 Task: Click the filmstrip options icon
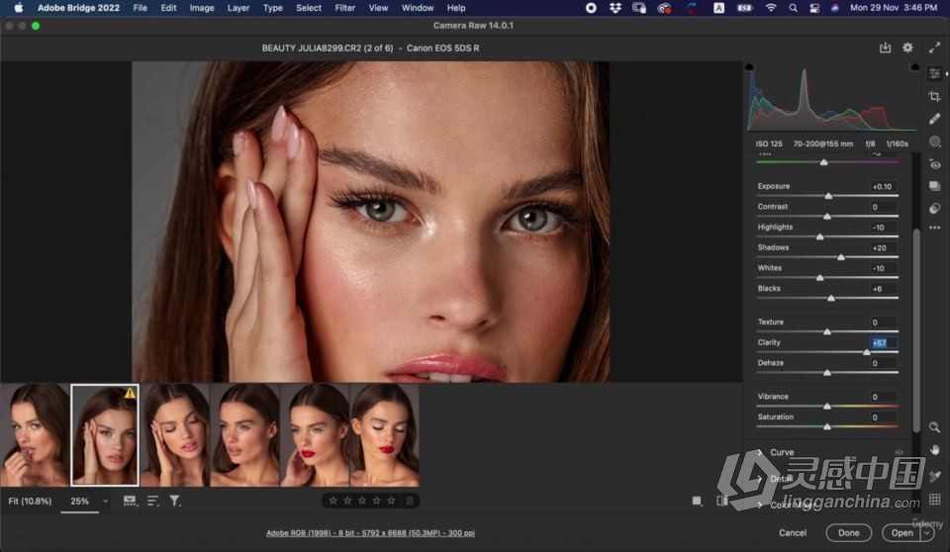(130, 502)
